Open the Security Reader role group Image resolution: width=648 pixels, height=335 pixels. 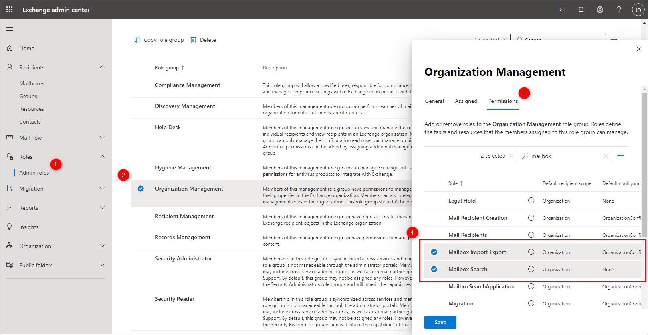(174, 299)
